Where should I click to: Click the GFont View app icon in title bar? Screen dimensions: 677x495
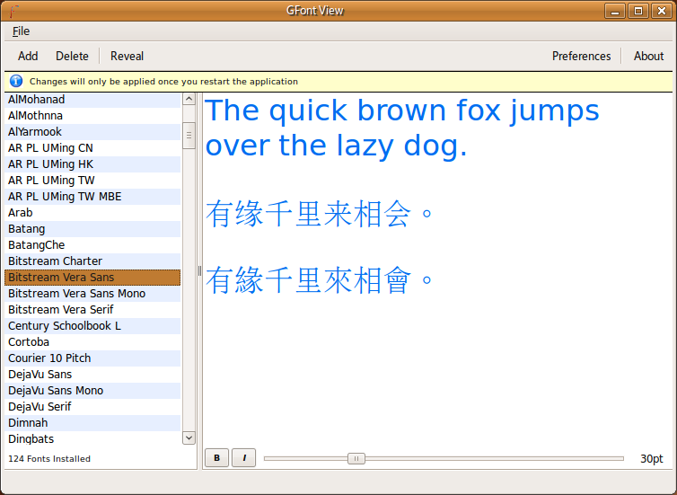[x=13, y=11]
